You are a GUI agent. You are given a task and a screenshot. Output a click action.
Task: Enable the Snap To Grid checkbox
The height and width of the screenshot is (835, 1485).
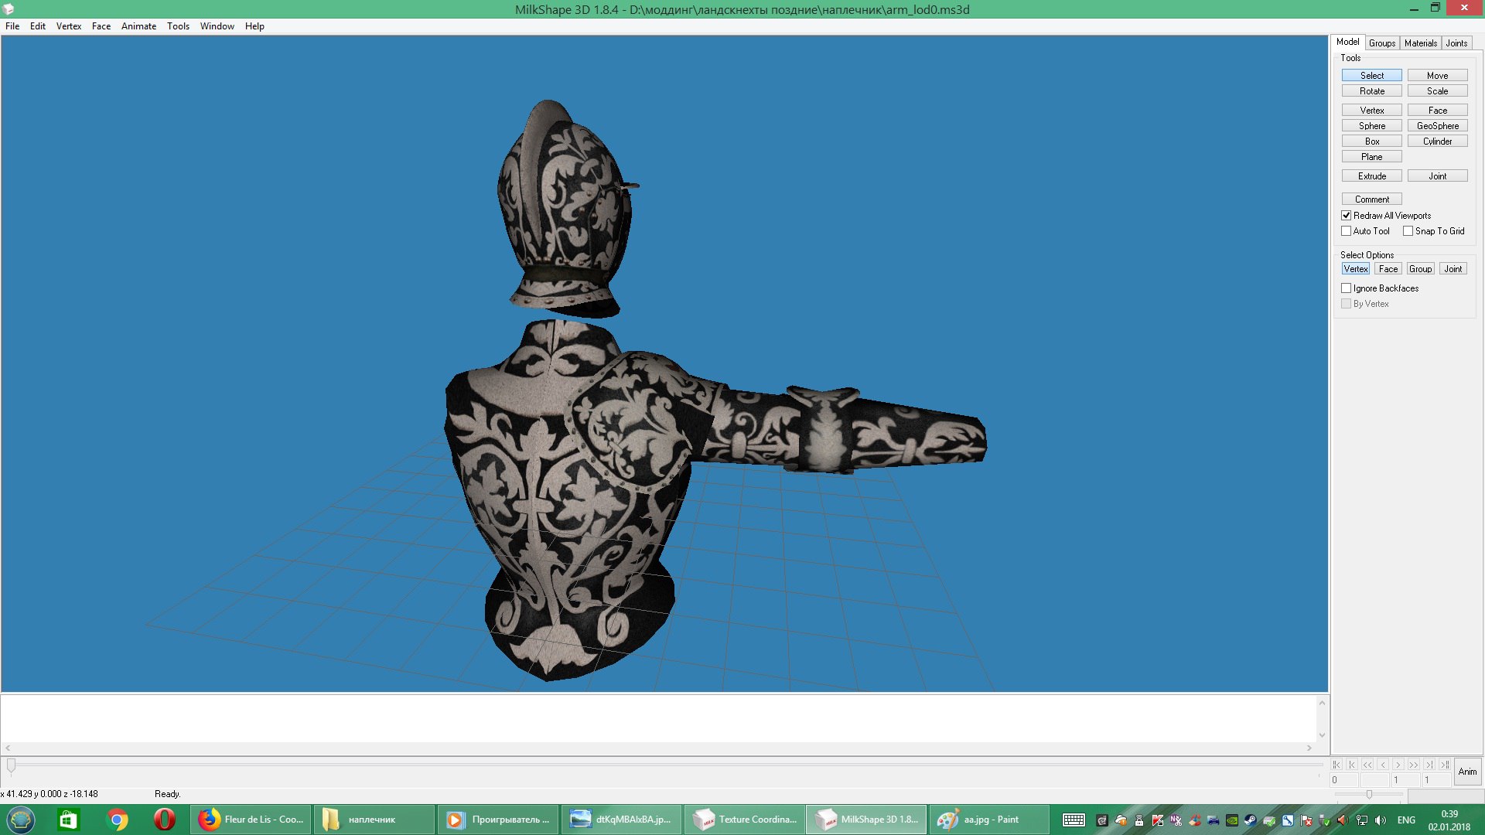1408,231
